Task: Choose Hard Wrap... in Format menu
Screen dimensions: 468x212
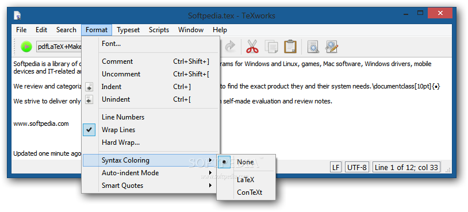Action: pos(151,142)
